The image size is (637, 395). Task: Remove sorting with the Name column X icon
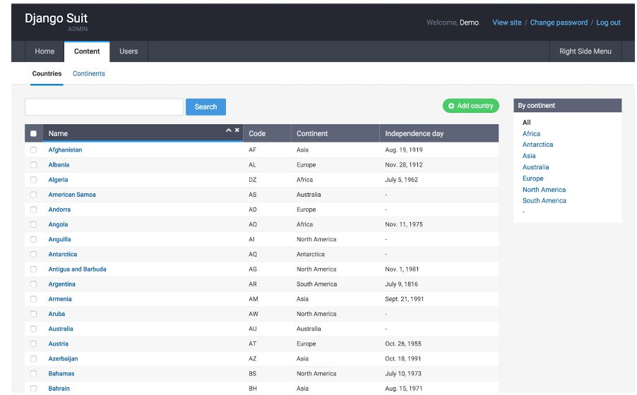237,130
